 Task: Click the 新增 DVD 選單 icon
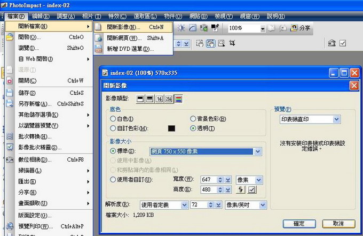pyautogui.click(x=99, y=49)
